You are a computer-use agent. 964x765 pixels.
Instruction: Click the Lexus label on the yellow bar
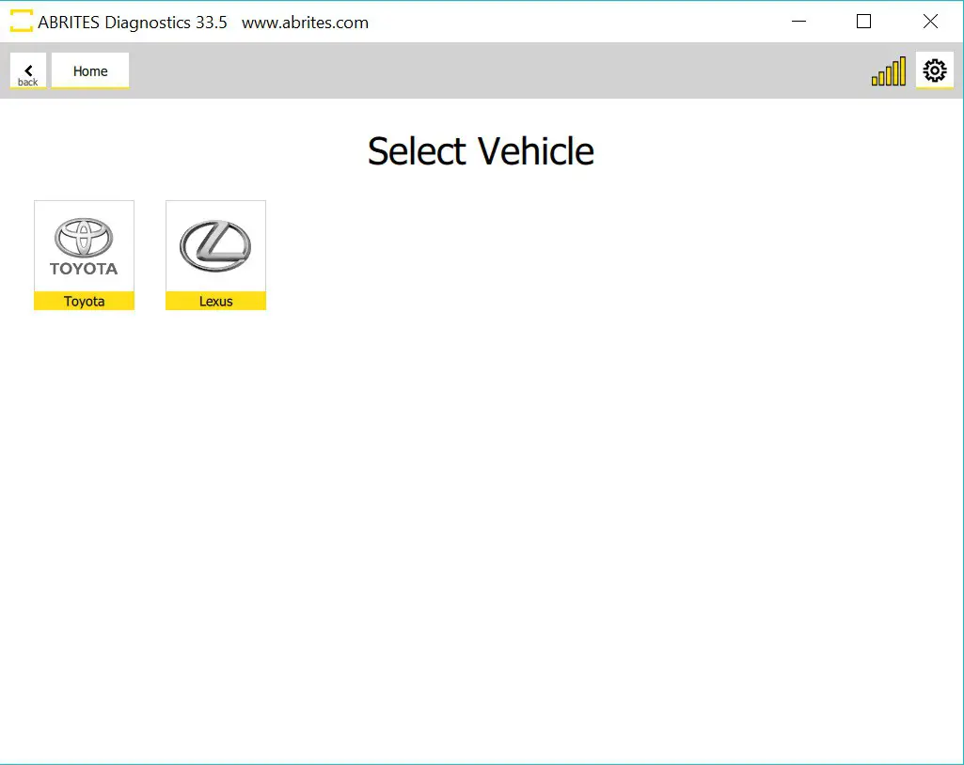coord(215,301)
